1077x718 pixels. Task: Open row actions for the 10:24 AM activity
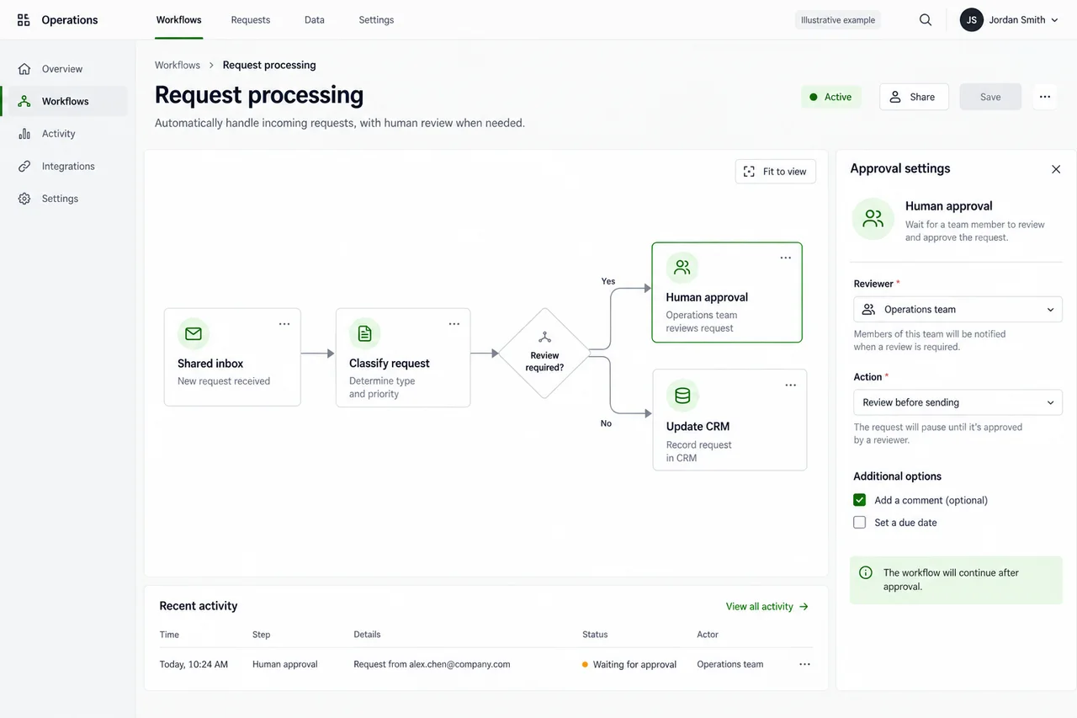(805, 664)
